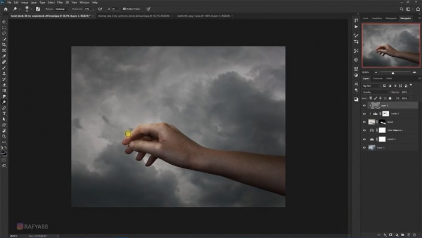422x238 pixels.
Task: Open the brush settings panel toggle
Action: click(38, 9)
